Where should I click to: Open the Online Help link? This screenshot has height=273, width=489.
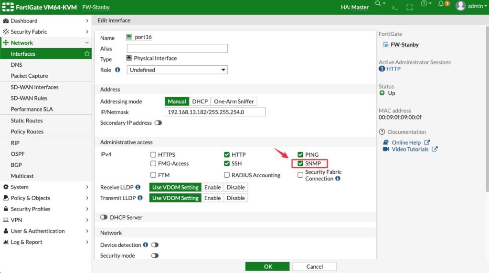click(x=406, y=142)
